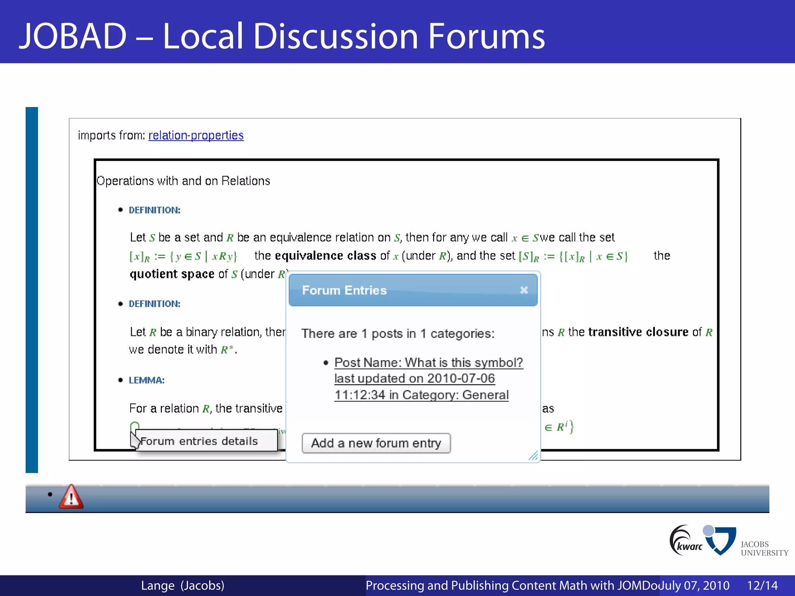
Task: Close the Forum Entries dialog
Action: (x=524, y=290)
